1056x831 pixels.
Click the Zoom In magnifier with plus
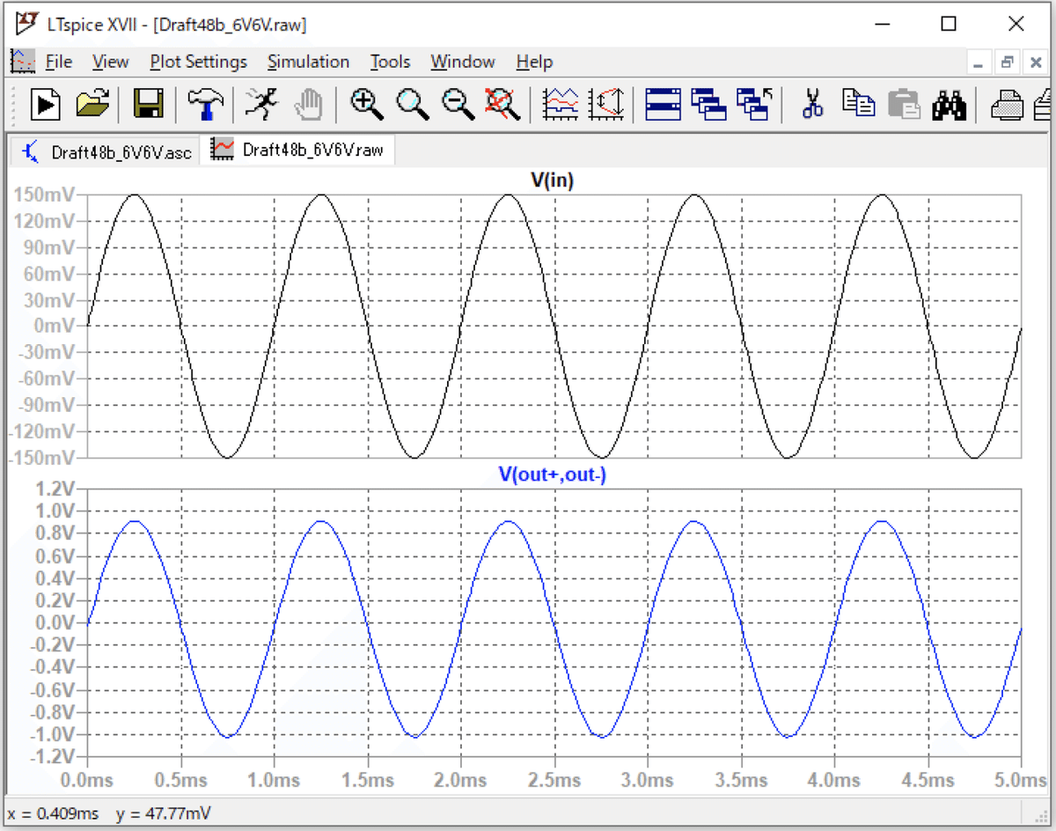tap(366, 105)
